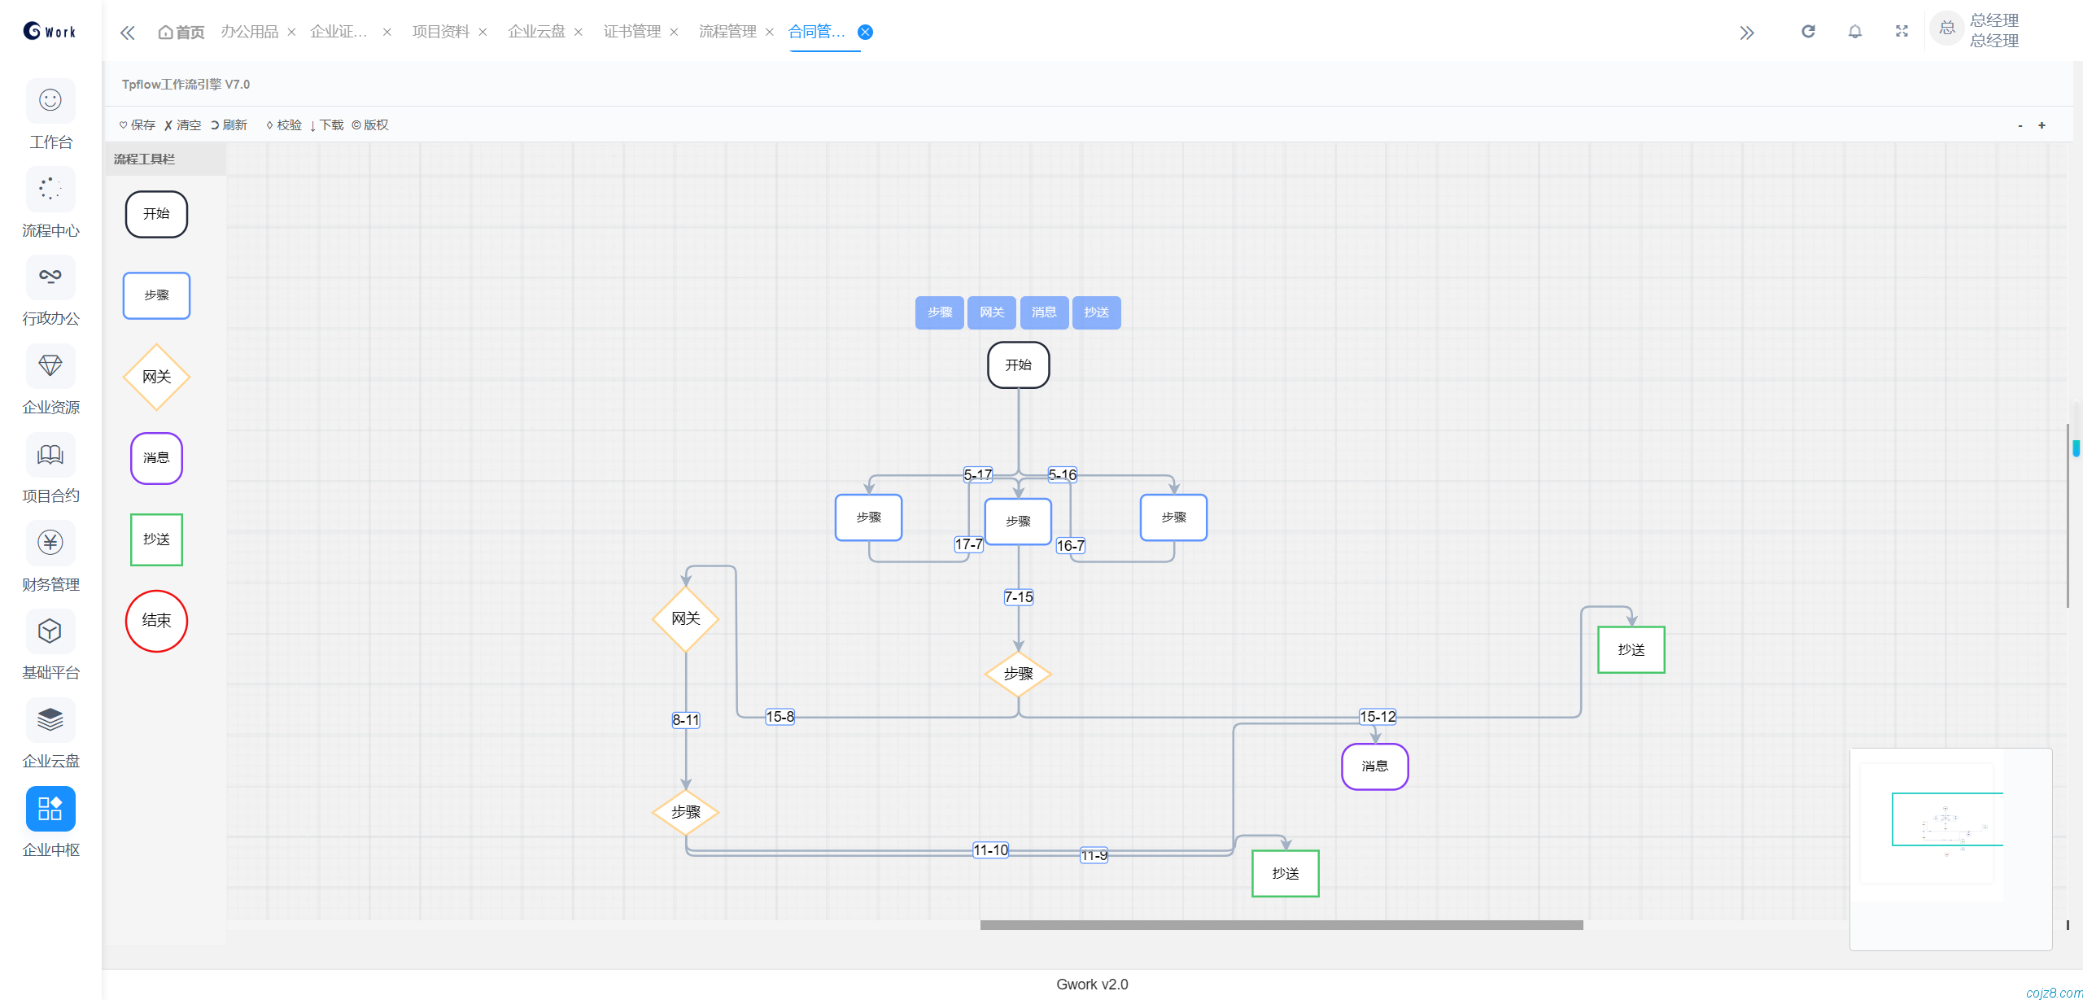Open the 项目合约 book icon
This screenshot has width=2083, height=1000.
click(x=50, y=454)
